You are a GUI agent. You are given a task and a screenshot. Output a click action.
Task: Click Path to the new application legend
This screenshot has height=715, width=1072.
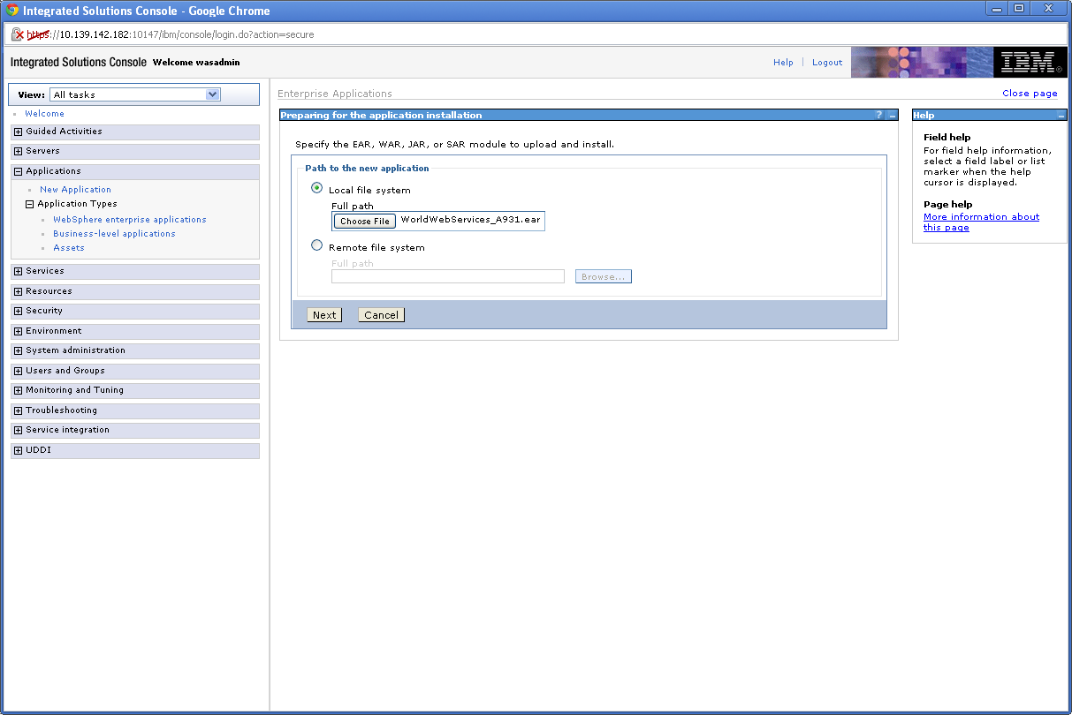[x=367, y=169]
